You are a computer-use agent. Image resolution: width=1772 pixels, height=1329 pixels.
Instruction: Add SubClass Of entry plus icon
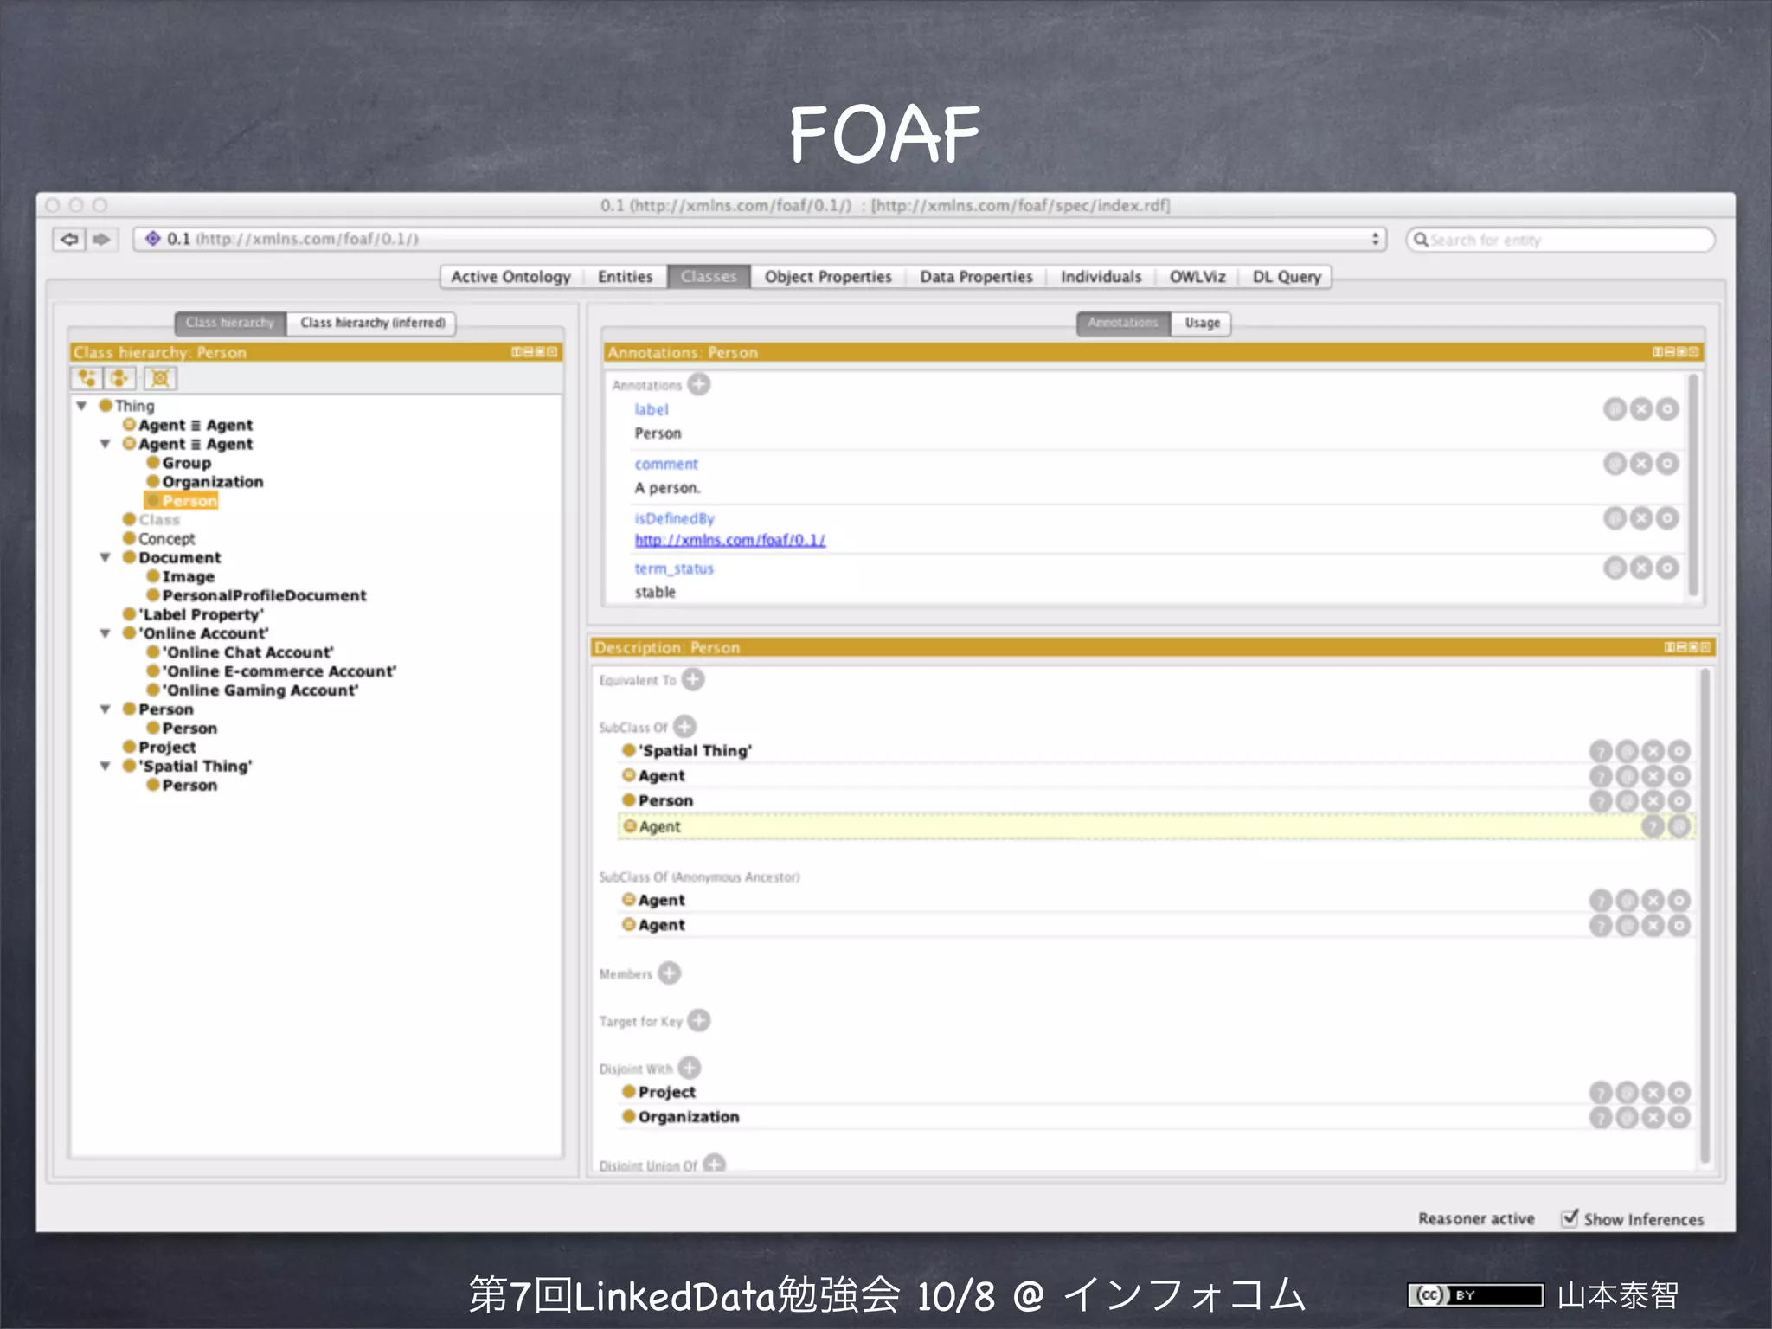684,726
